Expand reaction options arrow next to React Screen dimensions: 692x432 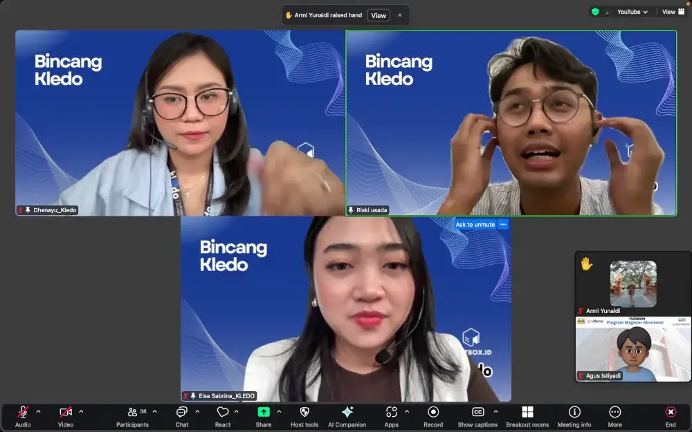coord(237,412)
